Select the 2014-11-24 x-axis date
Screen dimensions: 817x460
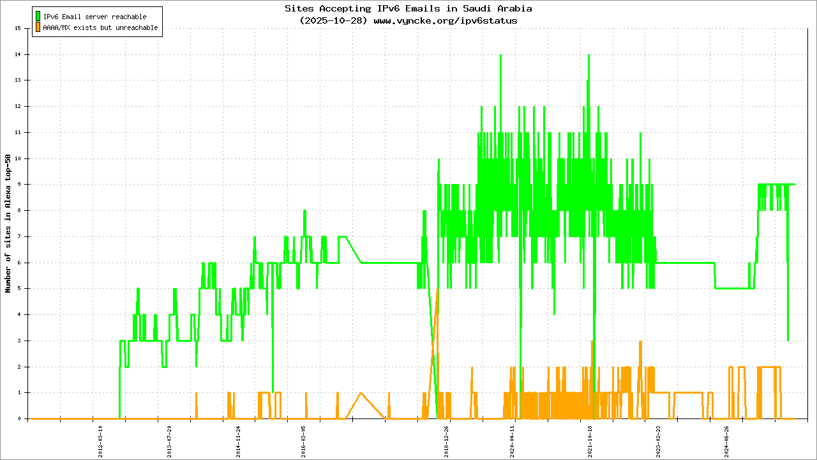pyautogui.click(x=238, y=440)
